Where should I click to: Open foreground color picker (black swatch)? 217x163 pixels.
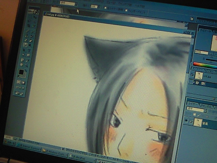click(x=21, y=72)
